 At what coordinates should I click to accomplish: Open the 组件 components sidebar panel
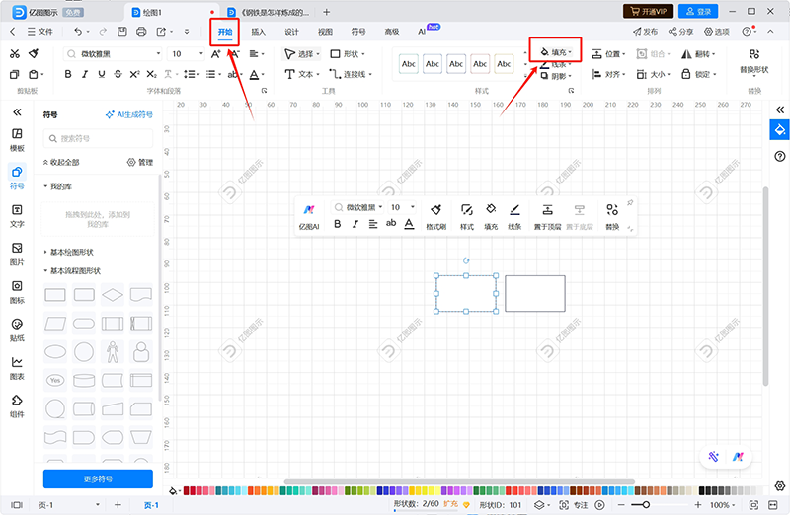(17, 406)
